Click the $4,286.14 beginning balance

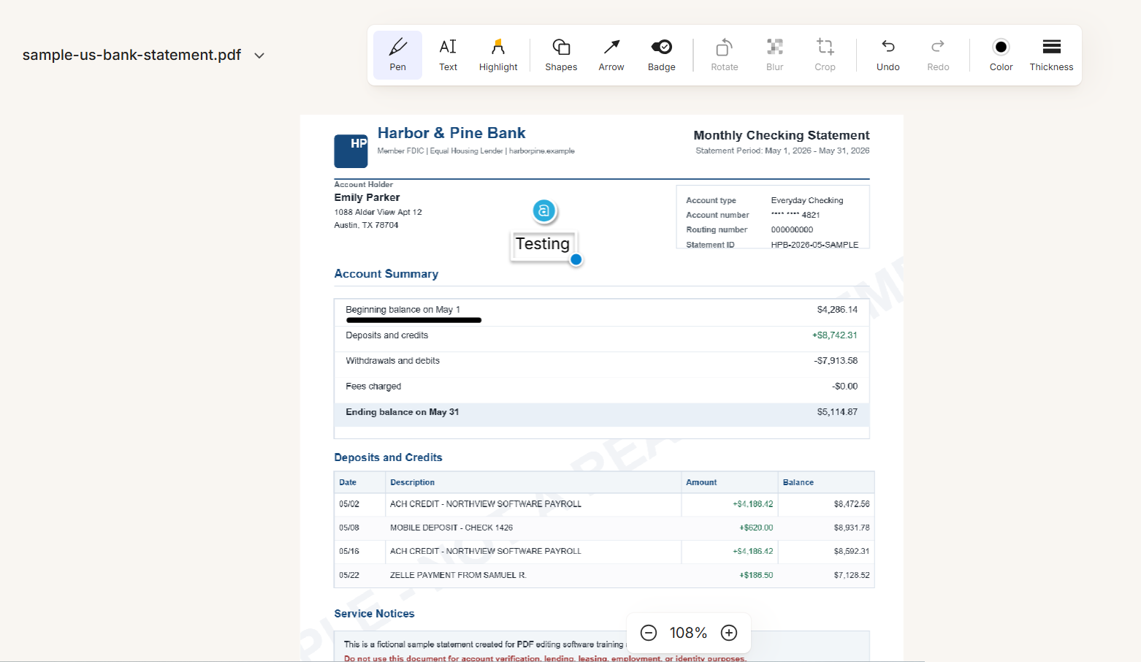(837, 310)
